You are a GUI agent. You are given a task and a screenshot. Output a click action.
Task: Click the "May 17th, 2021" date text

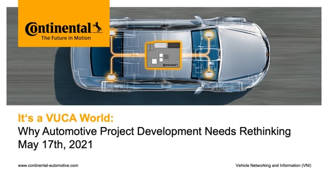click(x=55, y=144)
